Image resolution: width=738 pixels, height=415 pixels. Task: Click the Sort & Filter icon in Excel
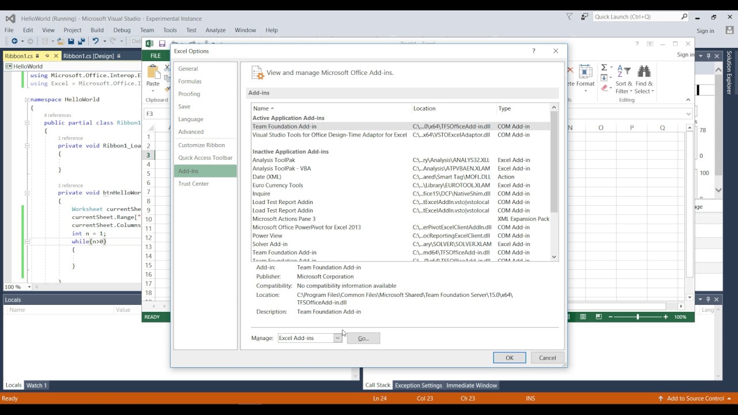click(x=624, y=71)
